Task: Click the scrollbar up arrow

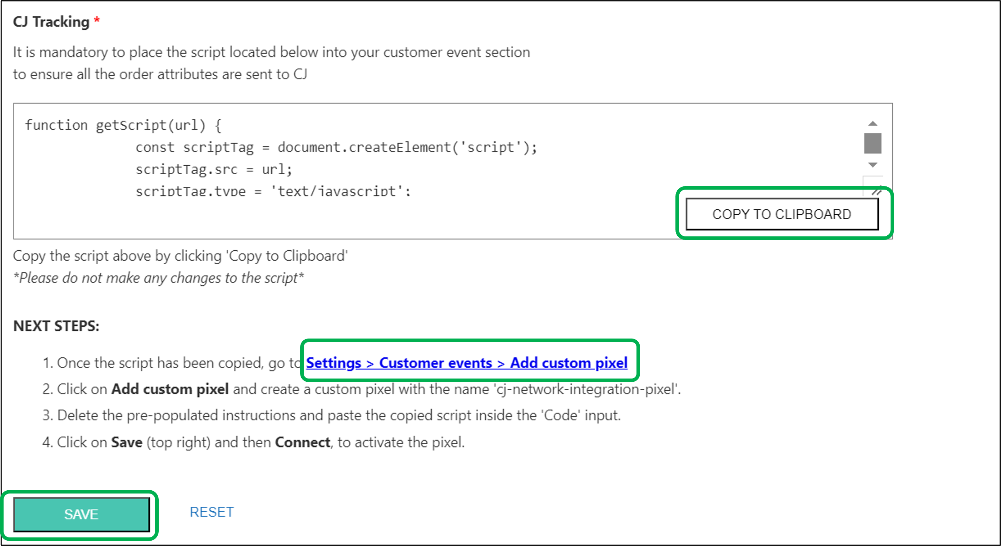Action: click(x=873, y=123)
